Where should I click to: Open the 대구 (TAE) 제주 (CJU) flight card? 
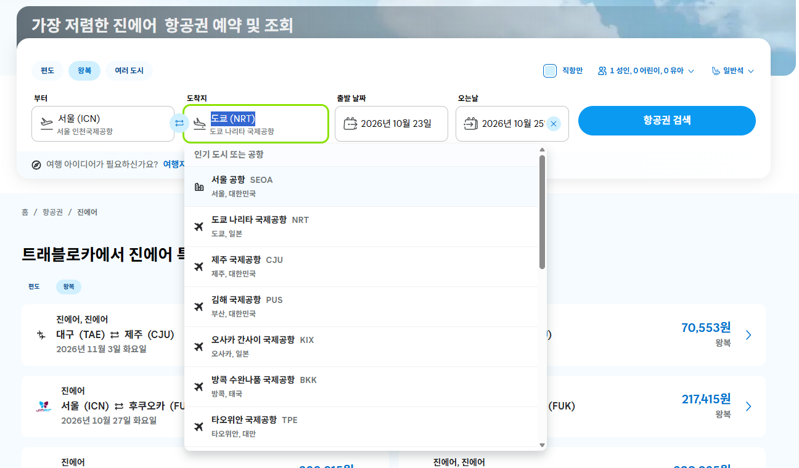(104, 335)
